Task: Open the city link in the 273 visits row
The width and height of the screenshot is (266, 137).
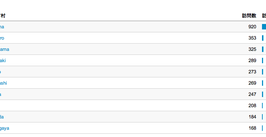Action: pyautogui.click(x=0, y=72)
